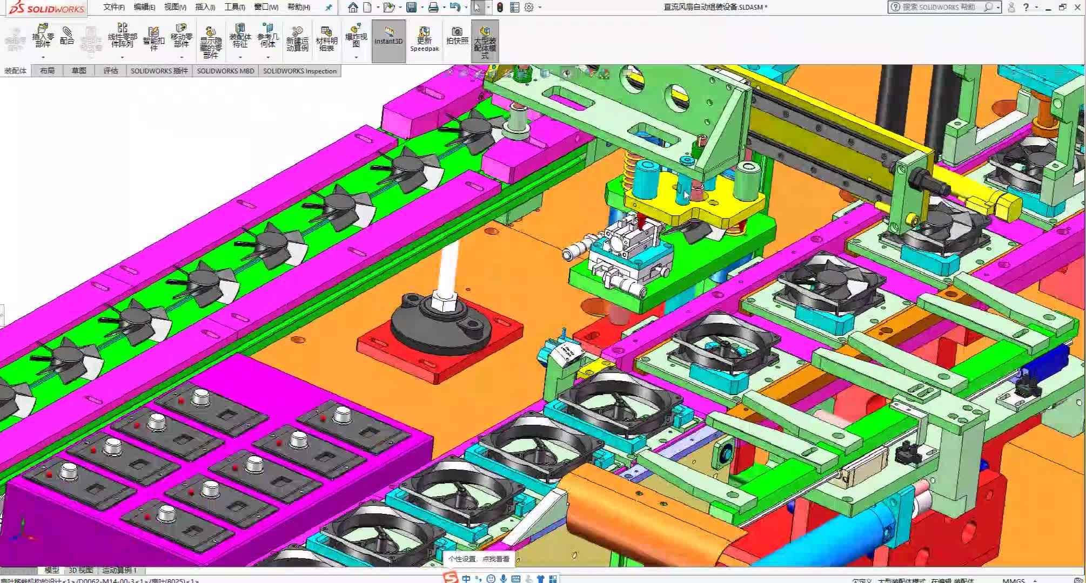Open the View (视图) menu
This screenshot has height=583, width=1086.
click(175, 7)
